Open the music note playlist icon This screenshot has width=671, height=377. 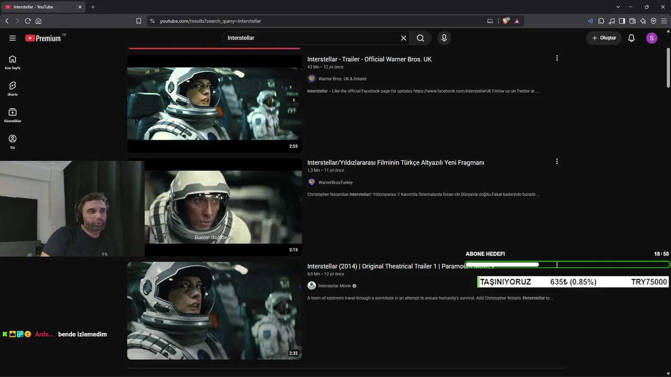[612, 21]
